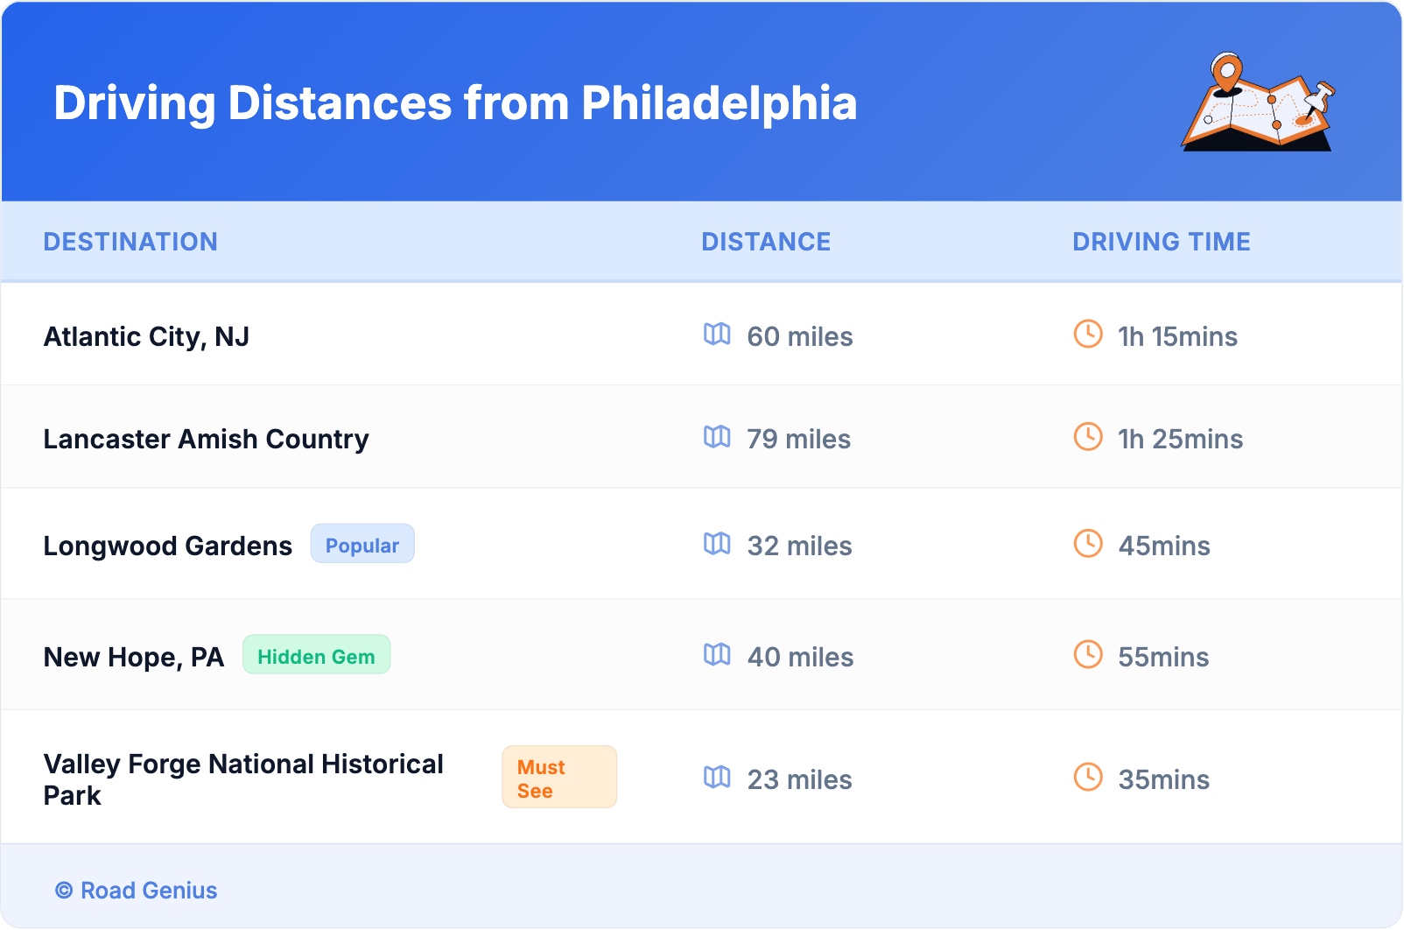Click the clock icon beside 55mins

[x=1088, y=654]
